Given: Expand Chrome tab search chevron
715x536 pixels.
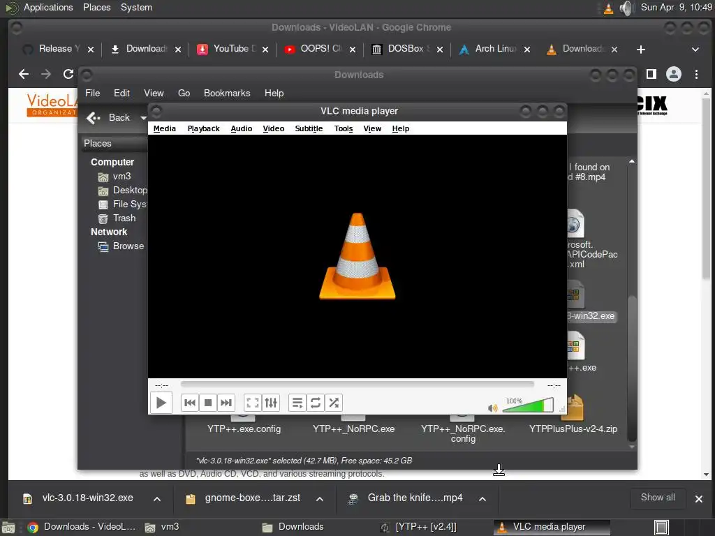Looking at the screenshot, I should coord(695,50).
